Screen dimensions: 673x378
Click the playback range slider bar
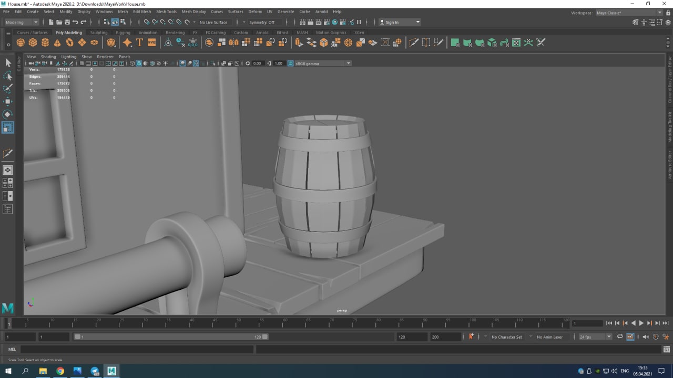coord(171,337)
